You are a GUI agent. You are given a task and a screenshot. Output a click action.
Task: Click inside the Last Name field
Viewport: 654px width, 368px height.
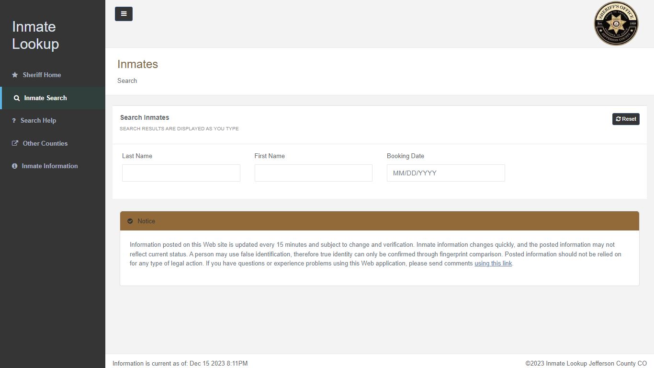(181, 173)
